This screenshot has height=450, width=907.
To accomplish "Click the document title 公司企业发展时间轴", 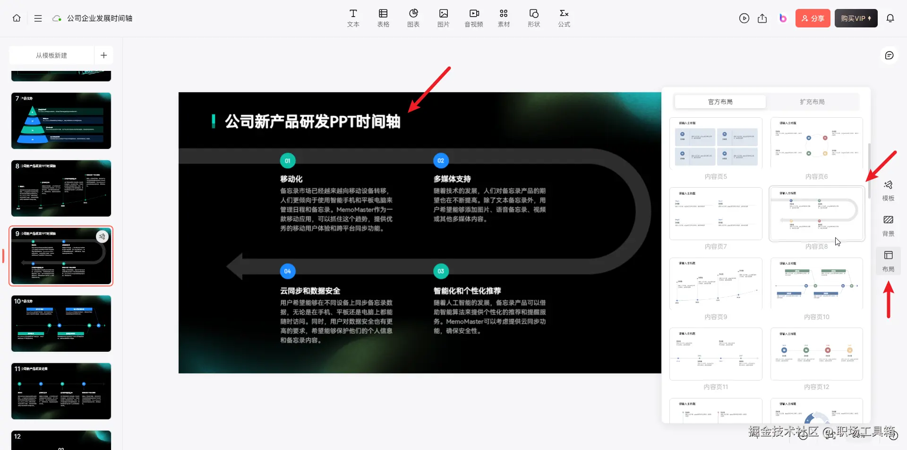I will point(100,18).
